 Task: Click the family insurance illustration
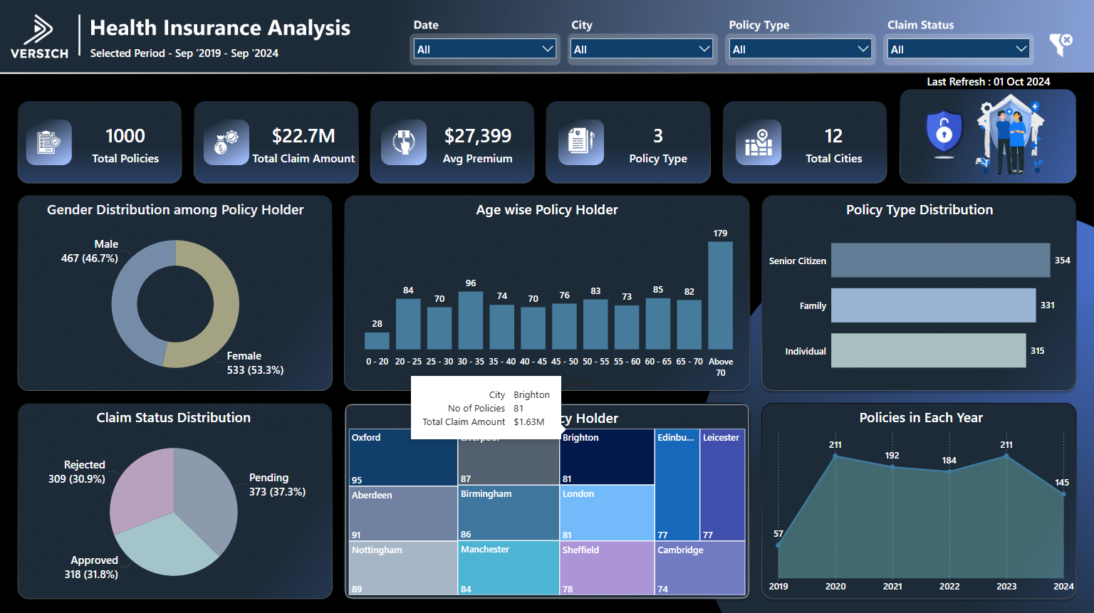click(1011, 135)
